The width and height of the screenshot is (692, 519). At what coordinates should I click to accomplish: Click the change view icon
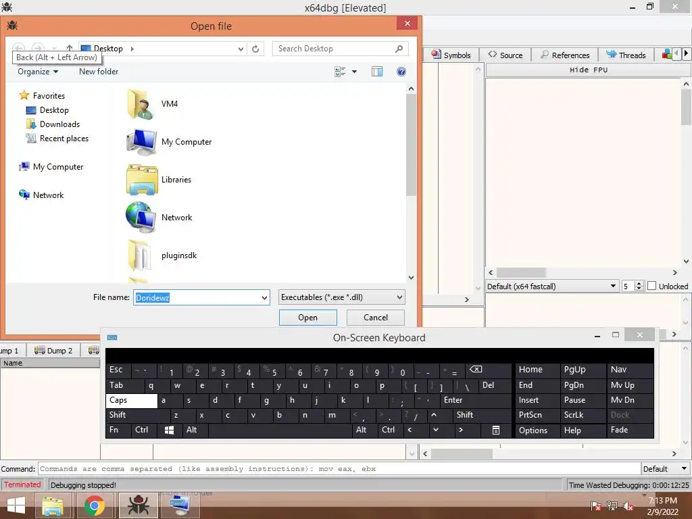coord(340,72)
